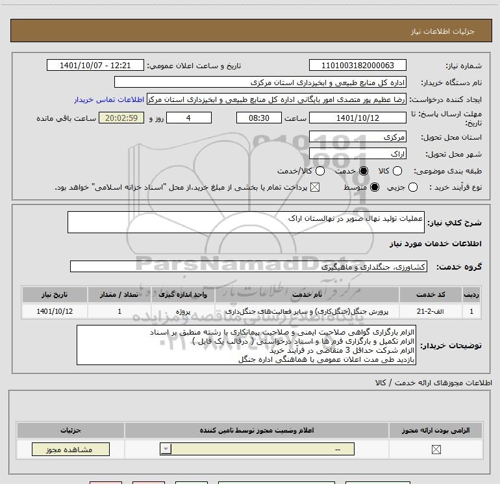The height and width of the screenshot is (484, 500).
Task: Choose متوسط purchase process type
Action: coord(375,187)
